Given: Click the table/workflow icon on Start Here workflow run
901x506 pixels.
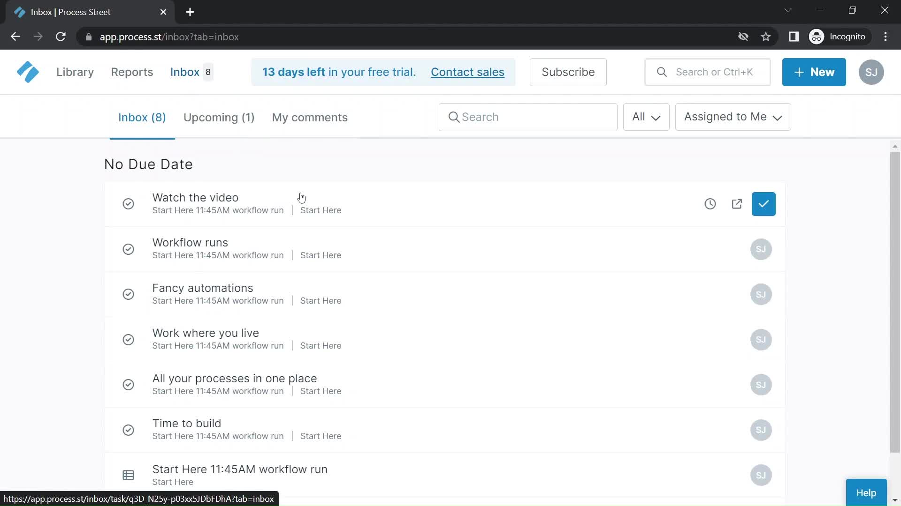Looking at the screenshot, I should 128,474.
